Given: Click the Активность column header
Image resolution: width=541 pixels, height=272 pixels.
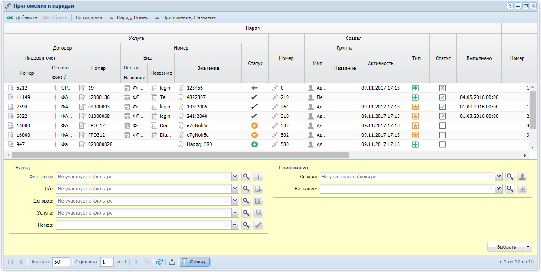Looking at the screenshot, I should (x=380, y=63).
